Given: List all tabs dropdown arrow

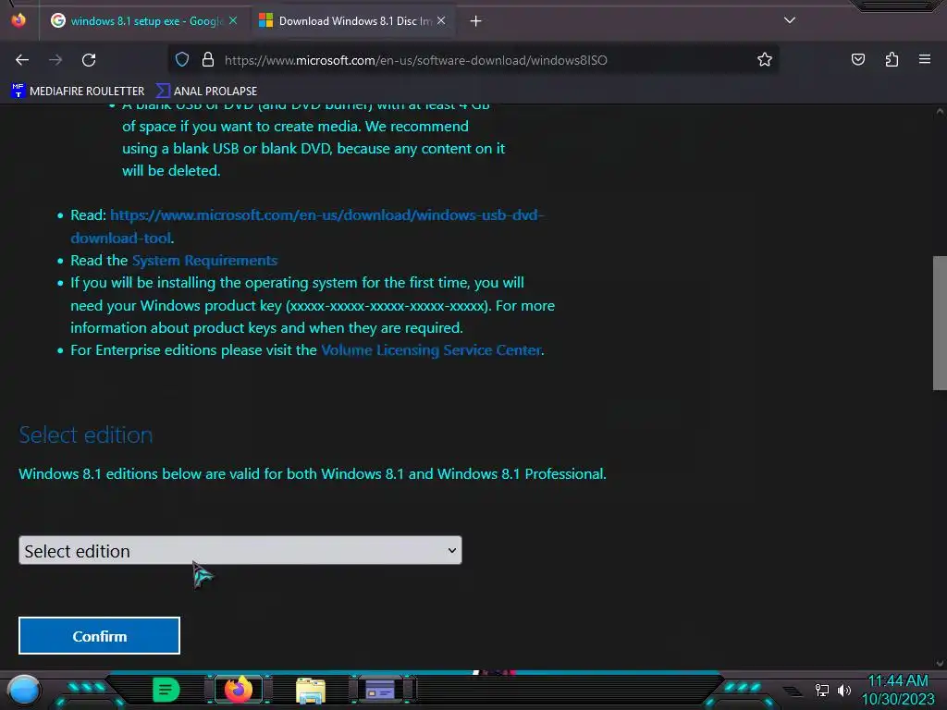Looking at the screenshot, I should 790,20.
